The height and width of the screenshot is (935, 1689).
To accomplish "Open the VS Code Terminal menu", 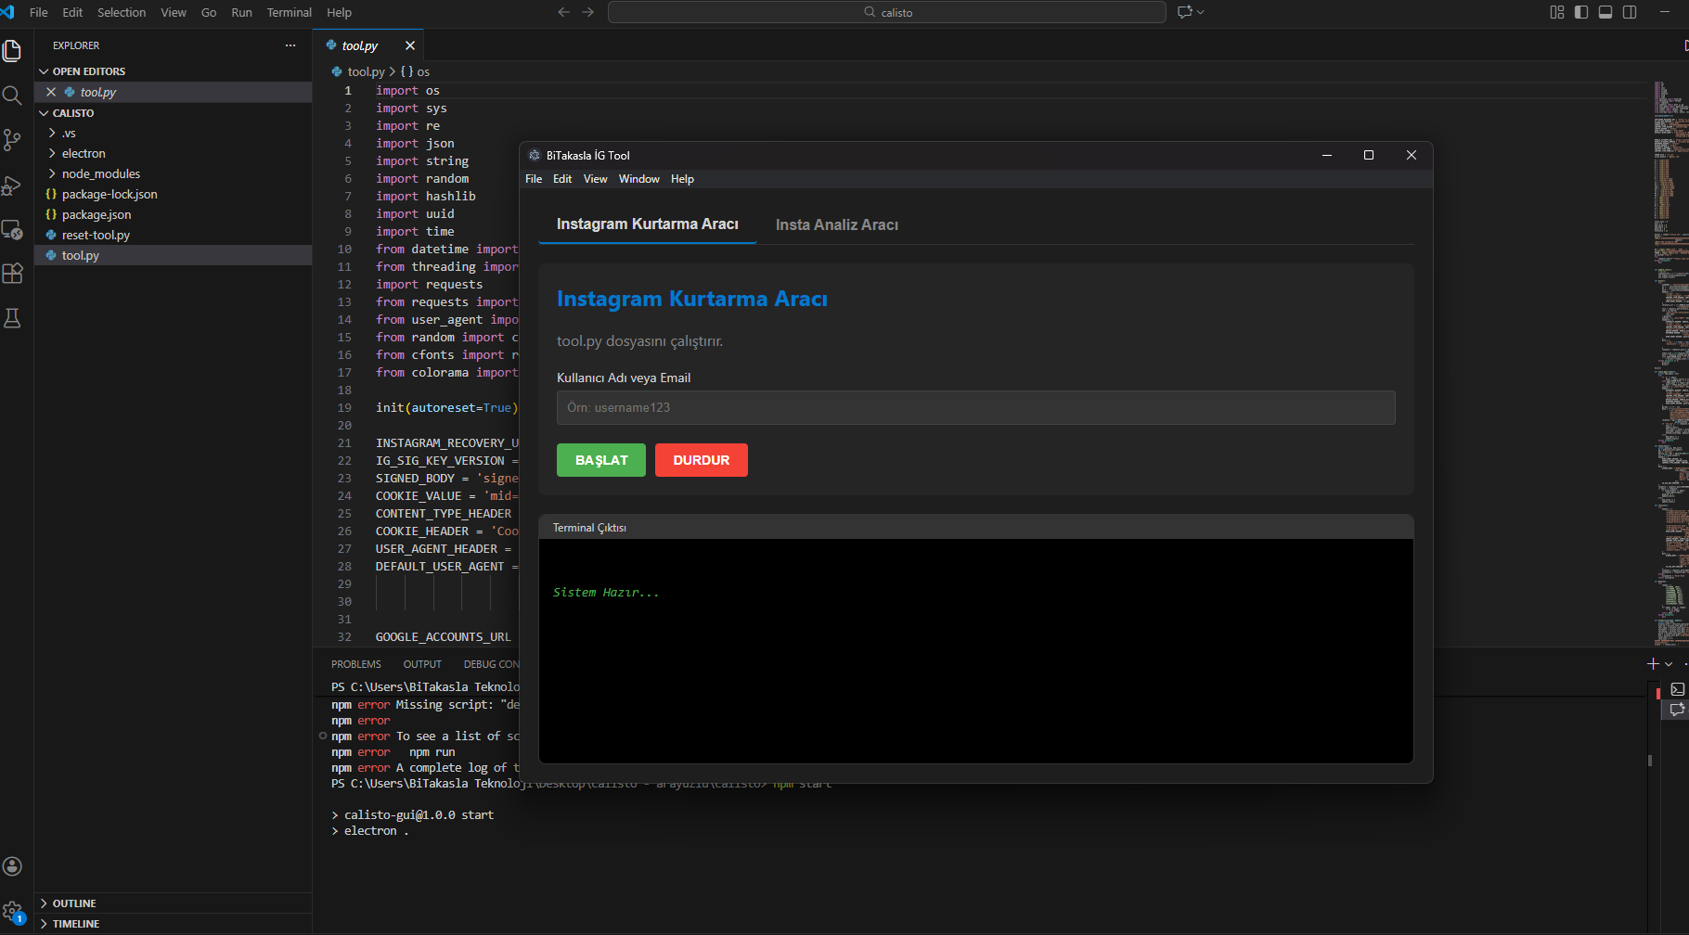I will [x=290, y=12].
